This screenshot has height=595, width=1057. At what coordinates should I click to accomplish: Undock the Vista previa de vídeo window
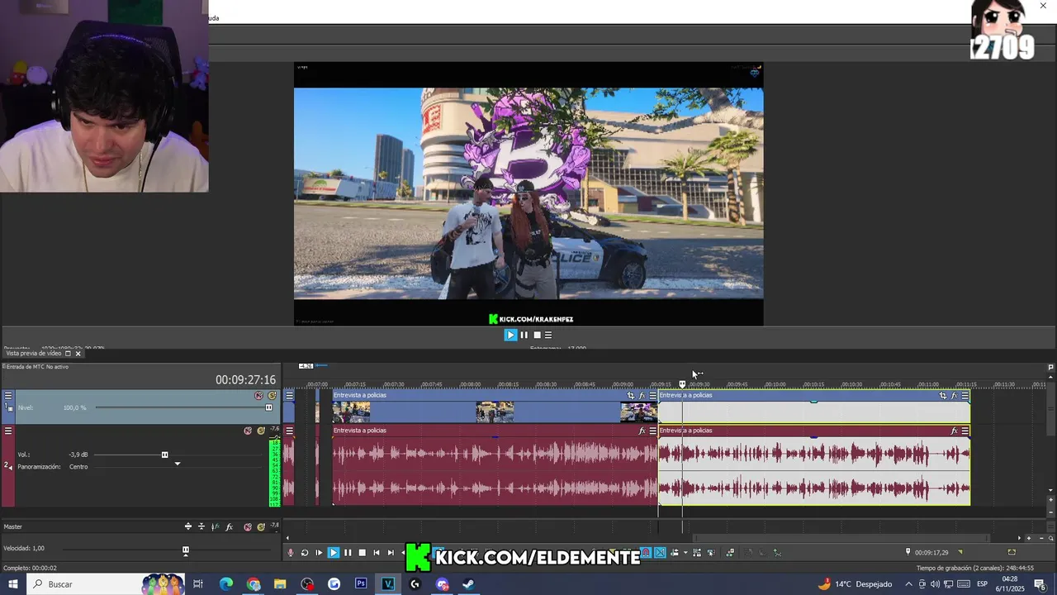(x=68, y=354)
